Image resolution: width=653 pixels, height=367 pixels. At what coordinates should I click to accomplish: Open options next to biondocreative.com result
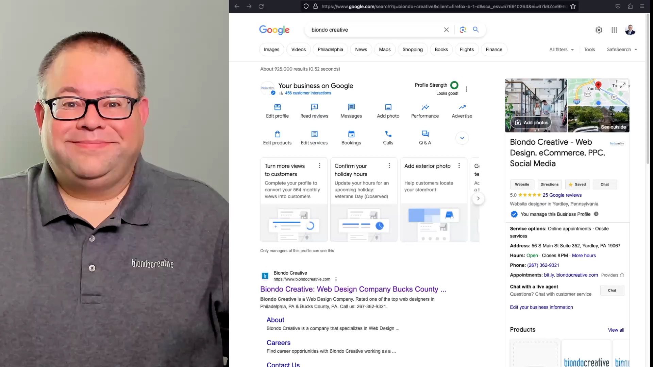(336, 279)
